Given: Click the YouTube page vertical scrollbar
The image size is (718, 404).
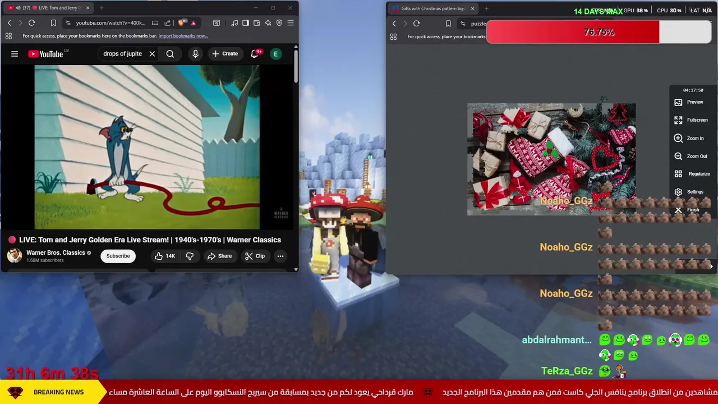Looking at the screenshot, I should tap(296, 67).
